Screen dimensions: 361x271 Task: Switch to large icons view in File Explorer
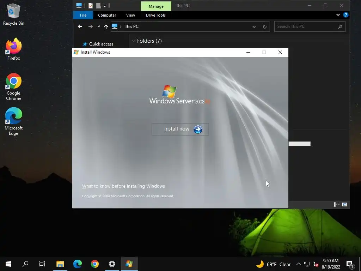point(344,205)
